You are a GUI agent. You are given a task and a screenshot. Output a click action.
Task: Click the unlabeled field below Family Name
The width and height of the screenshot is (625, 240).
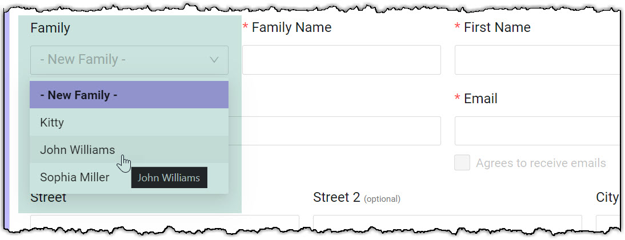pos(341,131)
